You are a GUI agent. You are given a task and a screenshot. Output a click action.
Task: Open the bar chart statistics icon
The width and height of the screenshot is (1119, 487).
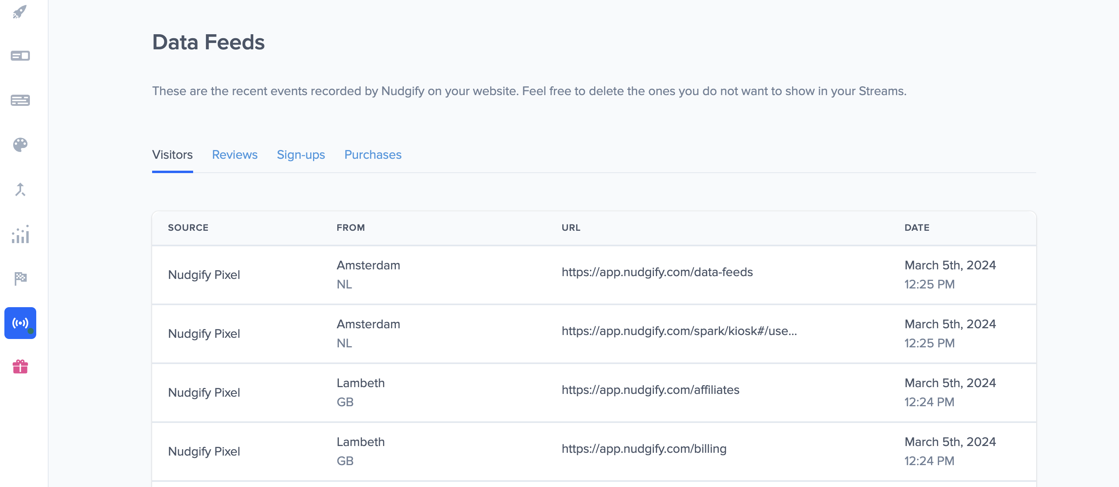[x=20, y=234]
